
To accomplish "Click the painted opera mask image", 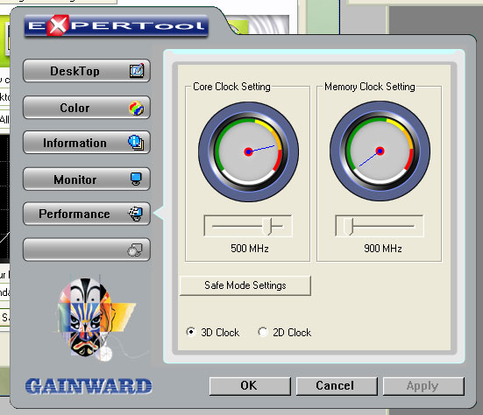I will 96,318.
